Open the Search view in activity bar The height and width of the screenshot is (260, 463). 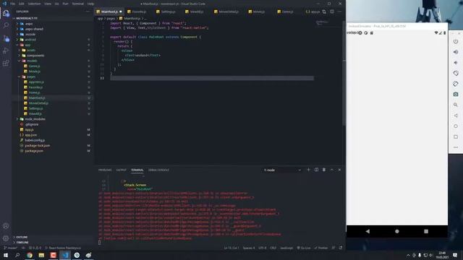click(x=6, y=25)
